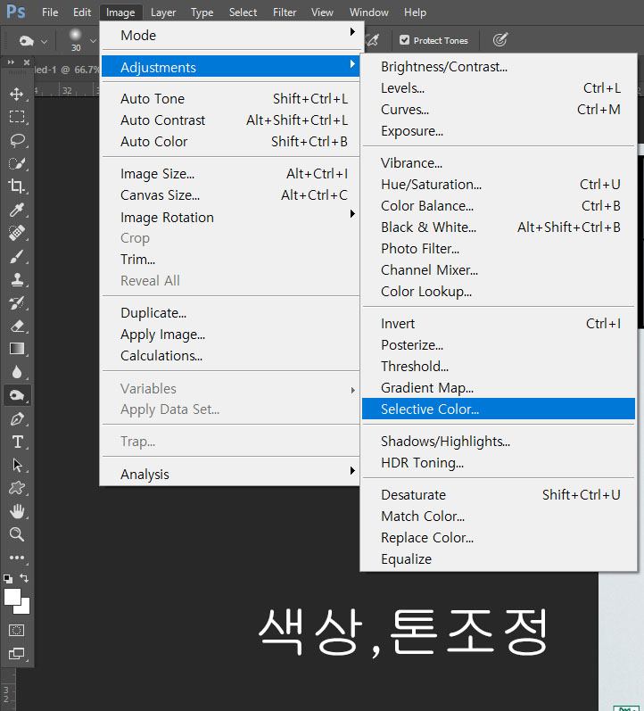Select the Type tool

click(x=17, y=442)
